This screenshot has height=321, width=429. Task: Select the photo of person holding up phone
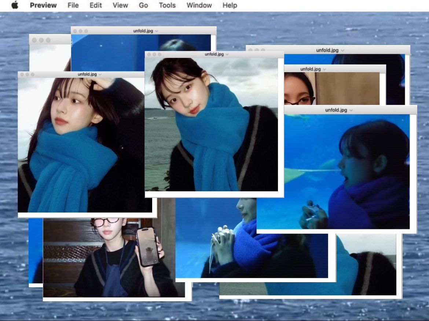(114, 257)
